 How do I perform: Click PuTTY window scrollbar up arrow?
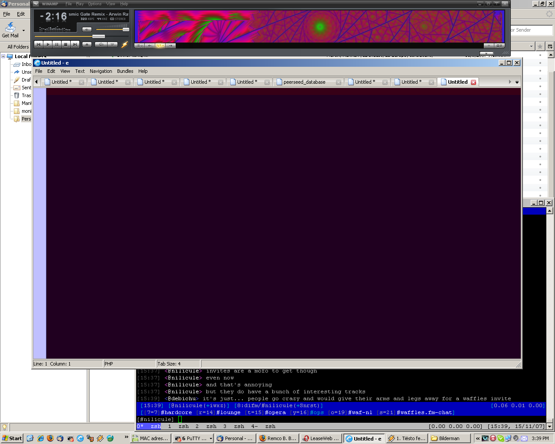click(x=550, y=211)
